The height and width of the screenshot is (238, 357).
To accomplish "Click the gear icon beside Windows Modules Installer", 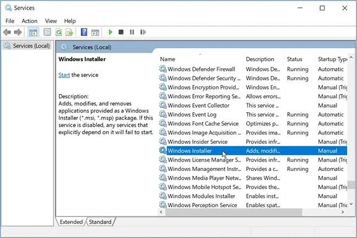I will (163, 196).
